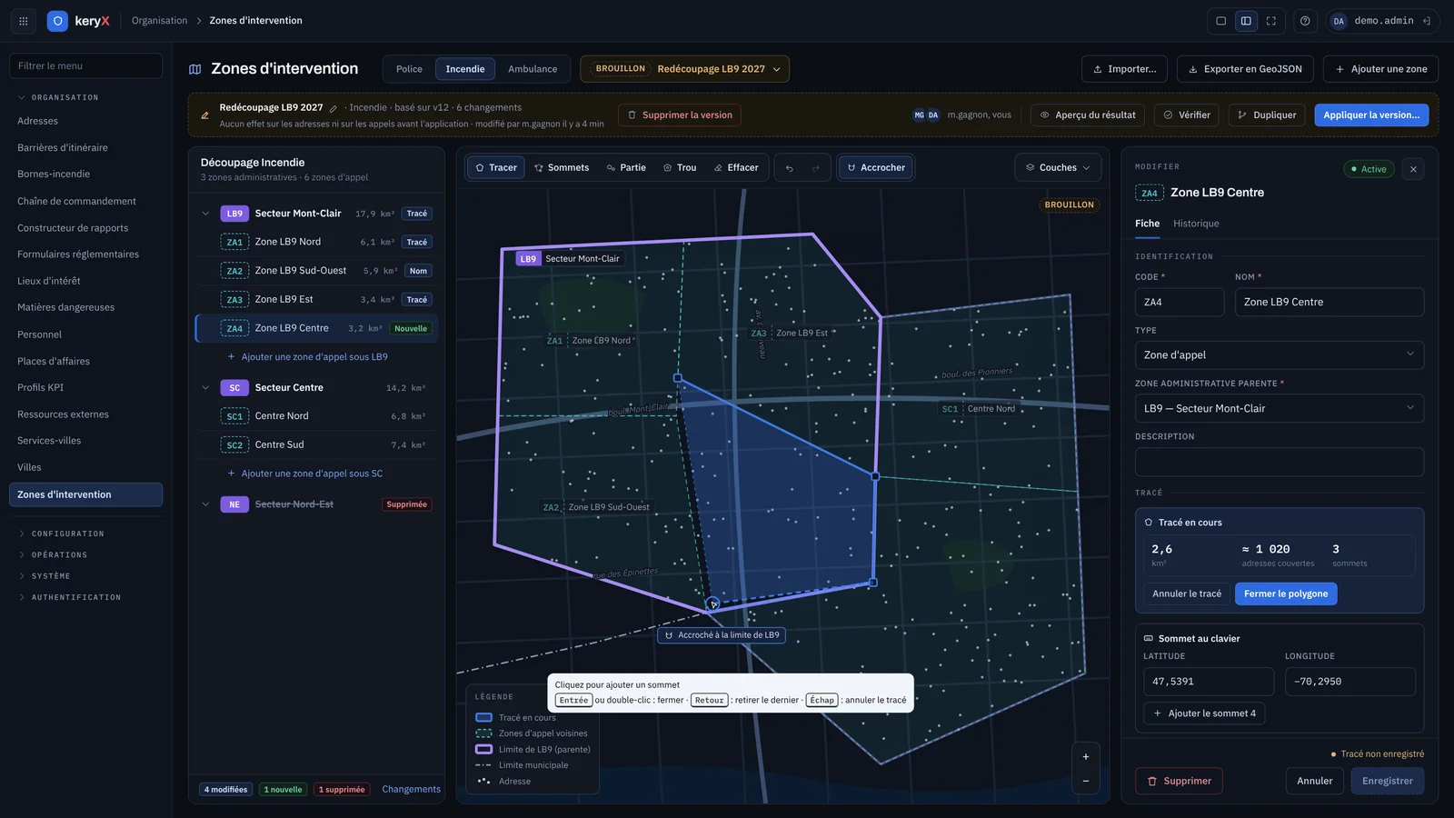The image size is (1454, 818).
Task: Toggle the Accrocher snapping option
Action: 876,168
